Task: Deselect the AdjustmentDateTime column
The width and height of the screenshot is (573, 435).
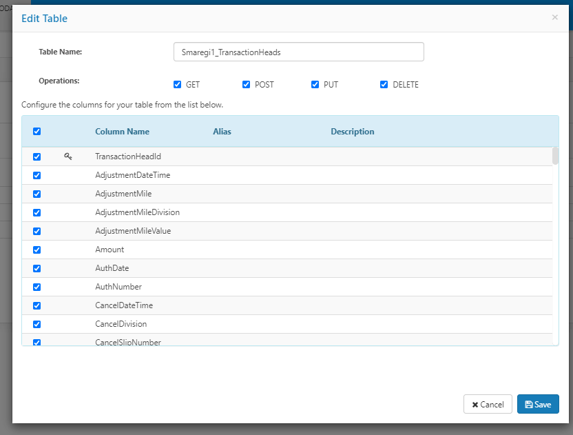Action: (37, 176)
